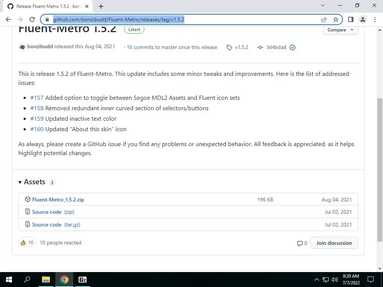This screenshot has height=287, width=383.
Task: Click the browser back arrow
Action: [x=8, y=19]
